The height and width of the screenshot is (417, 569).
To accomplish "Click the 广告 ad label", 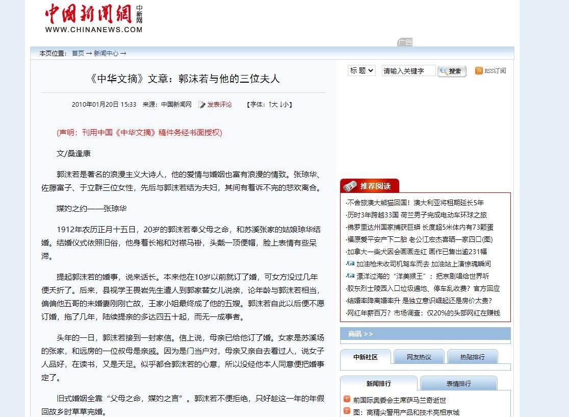I will pos(405,42).
